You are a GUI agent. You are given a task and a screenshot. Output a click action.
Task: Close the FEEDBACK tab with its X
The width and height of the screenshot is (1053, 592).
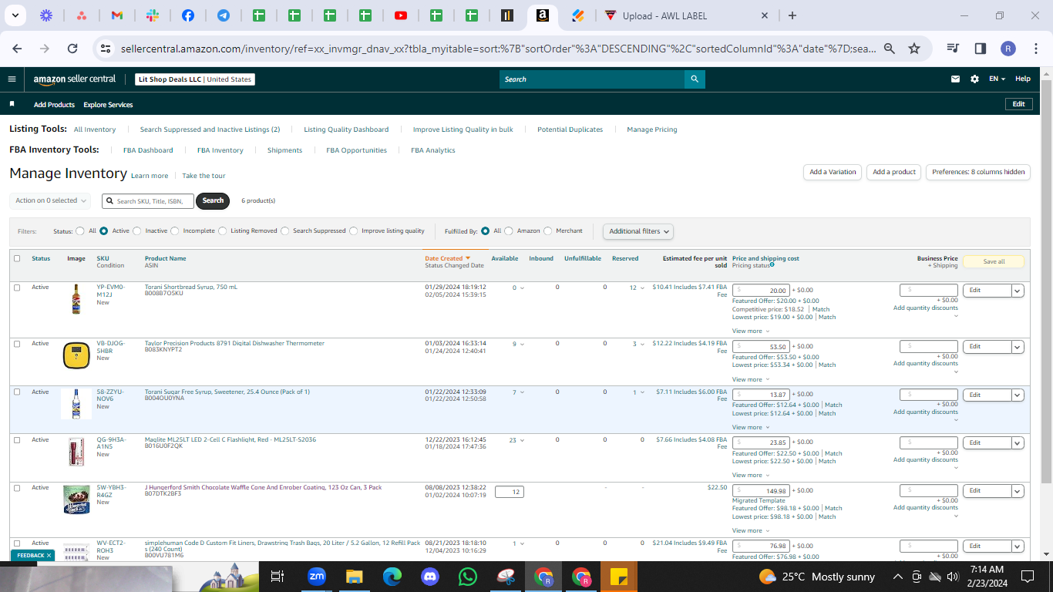tap(49, 555)
